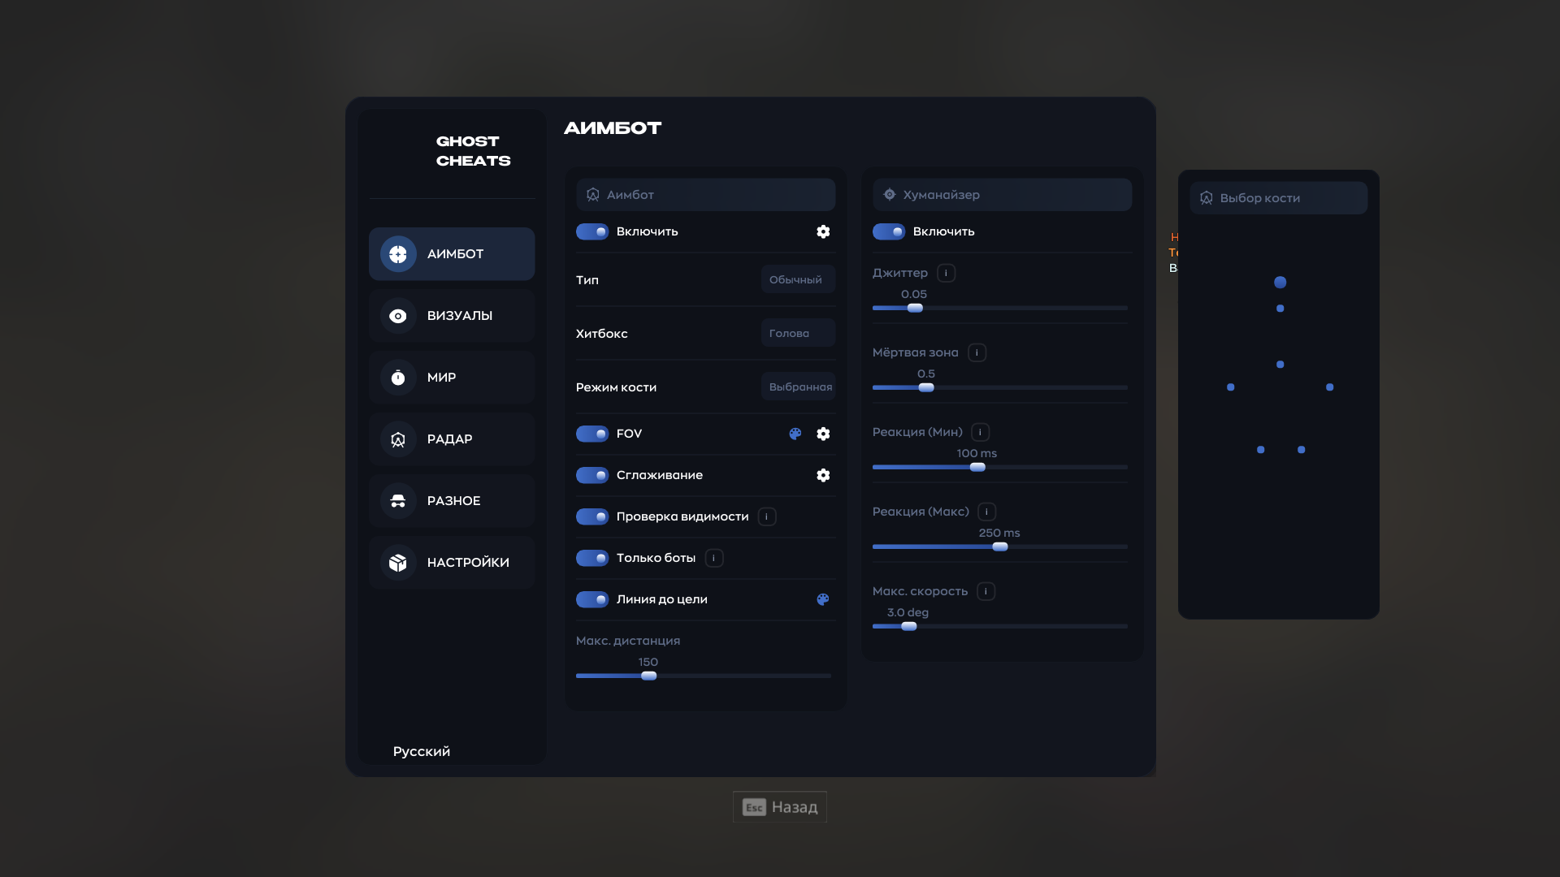The height and width of the screenshot is (877, 1560).
Task: Click the Джиттер slider handle
Action: point(915,308)
